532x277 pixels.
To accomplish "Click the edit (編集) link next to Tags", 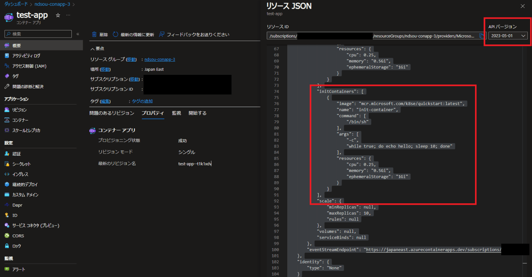I will [105, 101].
